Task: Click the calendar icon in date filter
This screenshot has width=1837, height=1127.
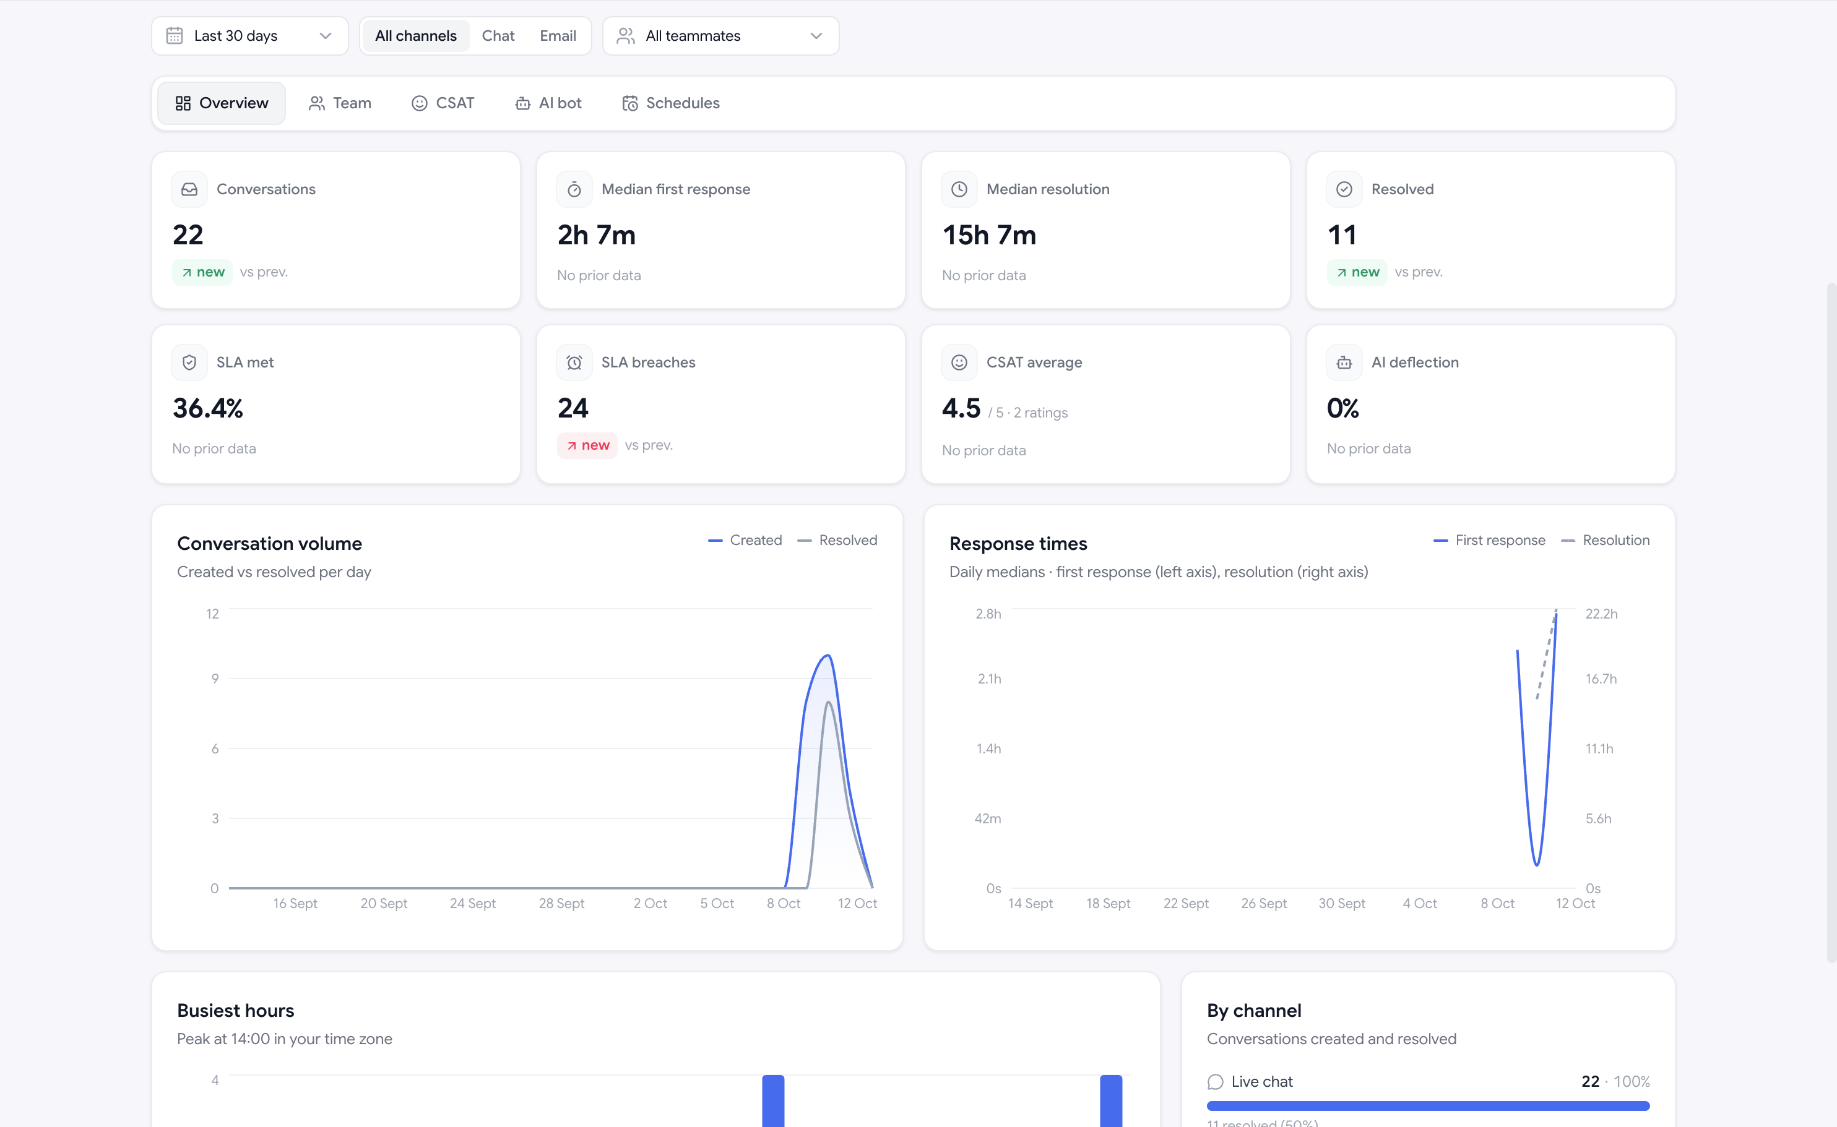Action: pyautogui.click(x=175, y=36)
